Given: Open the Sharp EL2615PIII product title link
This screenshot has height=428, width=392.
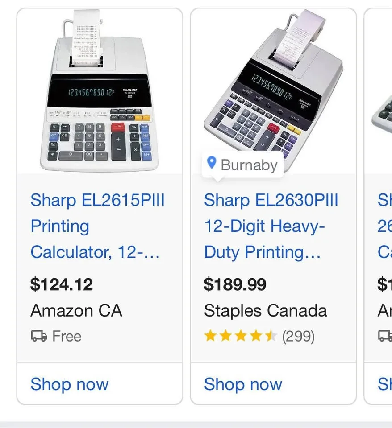Looking at the screenshot, I should pos(97,226).
